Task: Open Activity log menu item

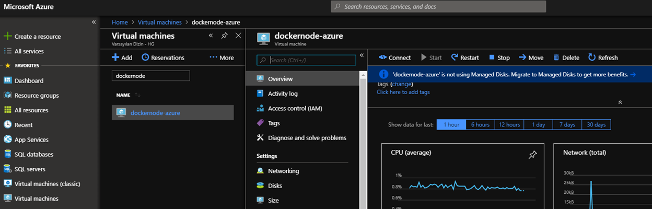Action: coord(283,94)
